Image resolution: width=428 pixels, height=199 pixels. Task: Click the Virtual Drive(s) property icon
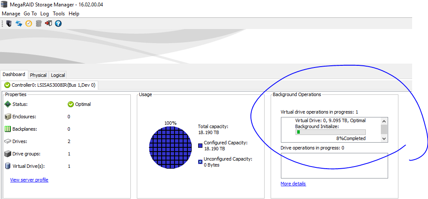(x=8, y=166)
